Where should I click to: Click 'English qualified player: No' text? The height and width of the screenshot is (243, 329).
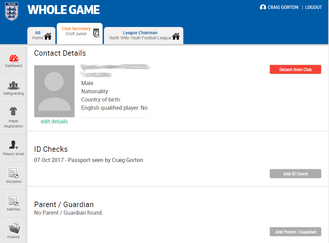(x=114, y=108)
